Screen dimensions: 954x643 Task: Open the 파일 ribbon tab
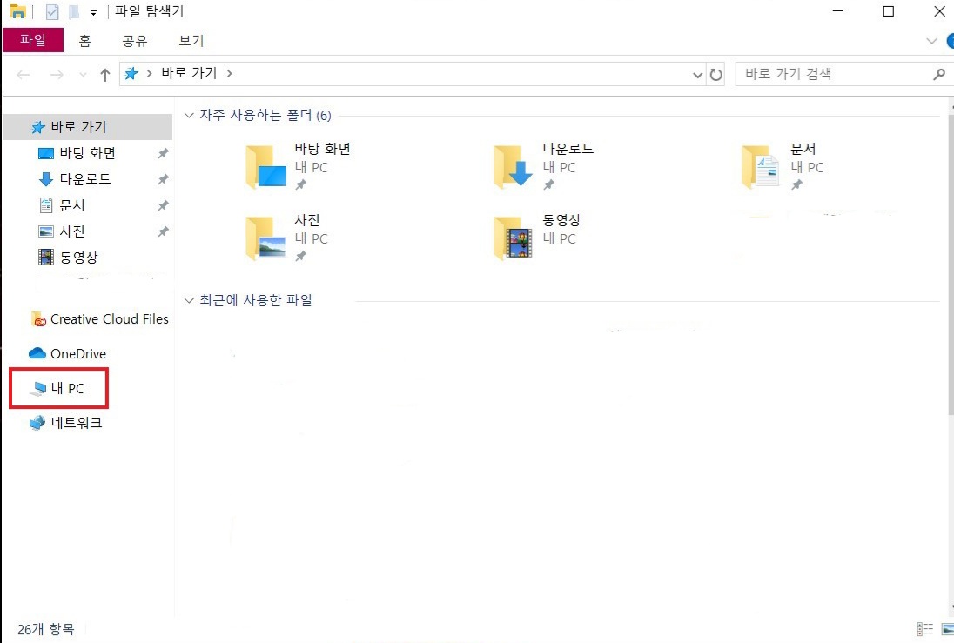pos(33,40)
